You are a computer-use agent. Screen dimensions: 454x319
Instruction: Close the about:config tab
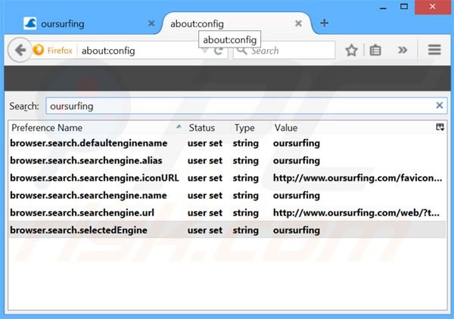(x=299, y=23)
